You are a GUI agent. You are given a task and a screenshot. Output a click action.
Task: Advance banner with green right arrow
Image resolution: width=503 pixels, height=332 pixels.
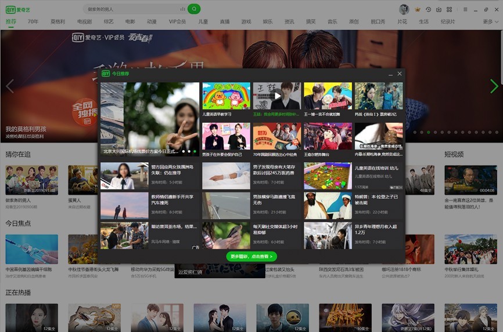coord(494,86)
